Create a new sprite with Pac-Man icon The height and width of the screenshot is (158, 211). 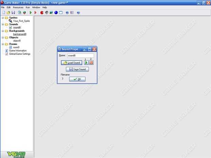click(x=42, y=13)
